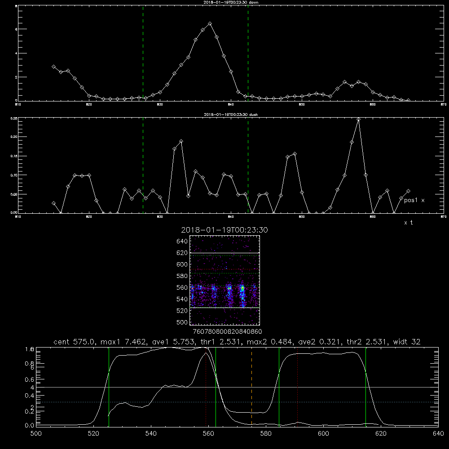
Task: Click the '620' y-axis label beside the spectrogram image
Action: coord(182,253)
